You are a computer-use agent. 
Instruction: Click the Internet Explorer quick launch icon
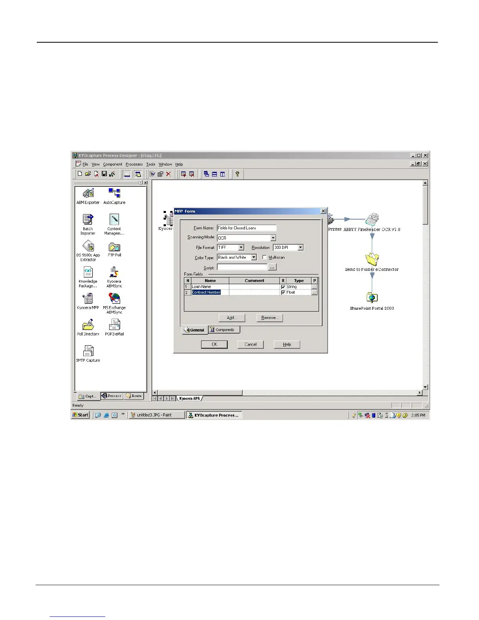[x=106, y=415]
